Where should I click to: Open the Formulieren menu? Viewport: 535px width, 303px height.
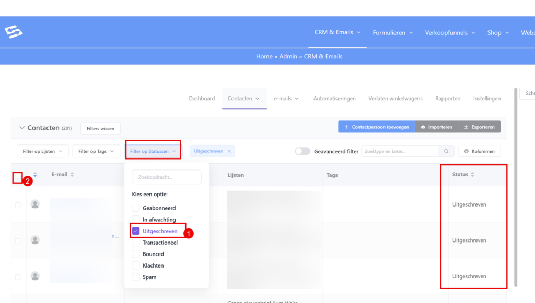[392, 32]
